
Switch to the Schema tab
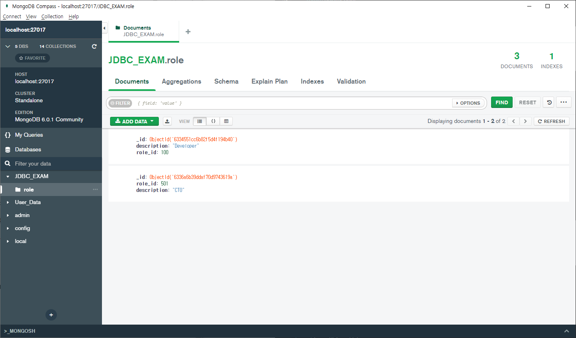(x=226, y=82)
